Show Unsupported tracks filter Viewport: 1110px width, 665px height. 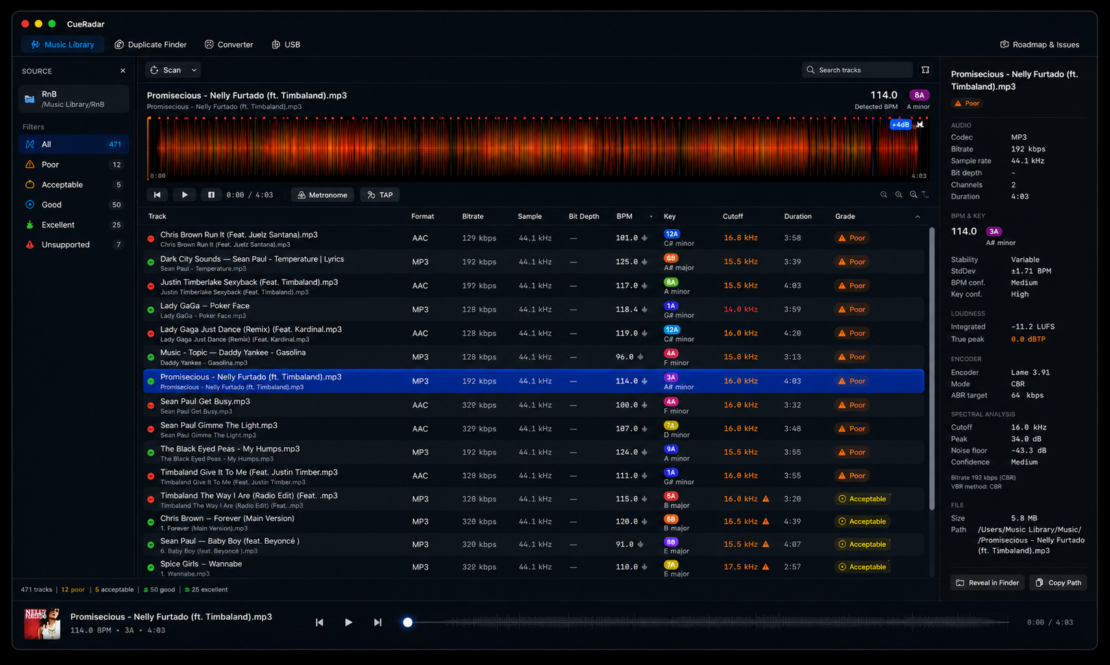tap(74, 244)
